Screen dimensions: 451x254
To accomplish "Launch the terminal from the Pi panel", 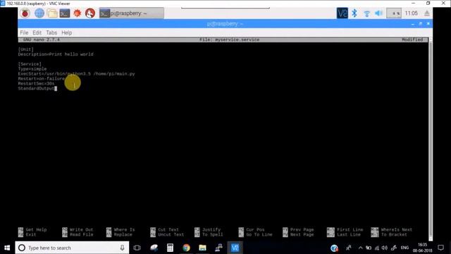I will pyautogui.click(x=65, y=13).
